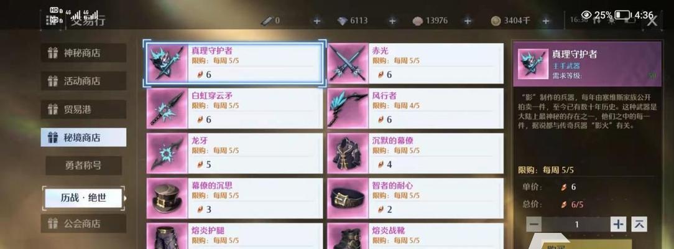Open the 贸易港 tab
Viewport: 674px width, 249px height.
[x=83, y=109]
